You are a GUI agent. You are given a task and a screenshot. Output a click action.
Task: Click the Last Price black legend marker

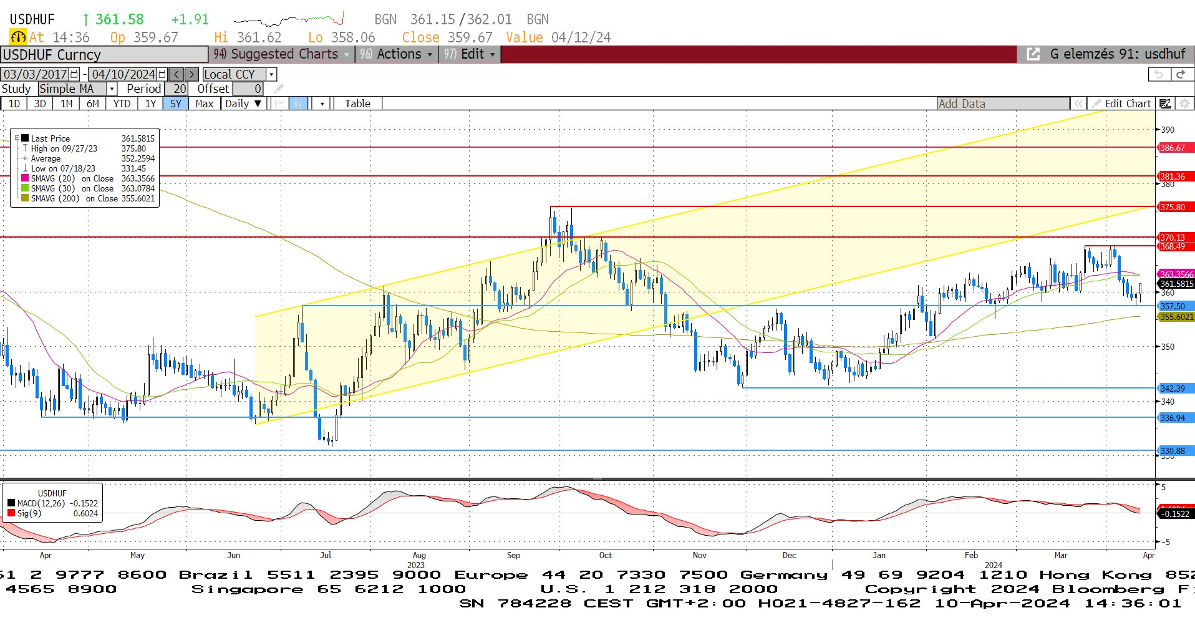coord(25,138)
